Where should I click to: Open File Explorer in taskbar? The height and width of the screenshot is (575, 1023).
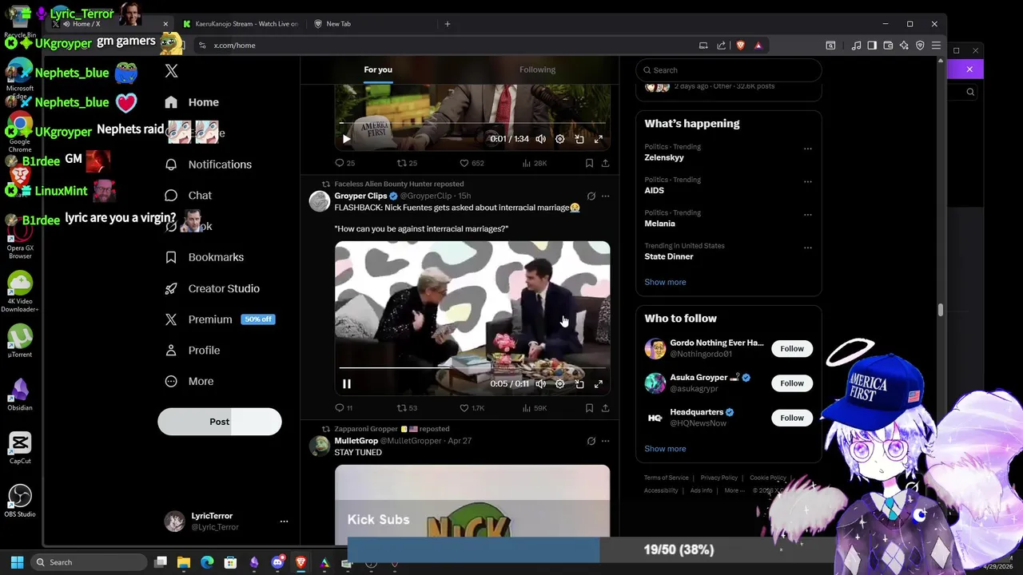pos(184,562)
